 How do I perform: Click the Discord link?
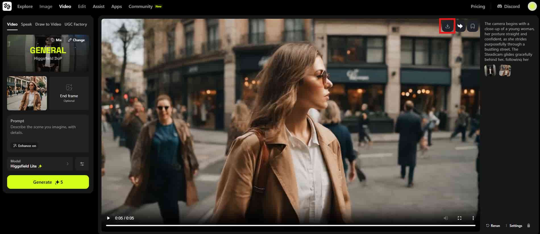point(508,6)
